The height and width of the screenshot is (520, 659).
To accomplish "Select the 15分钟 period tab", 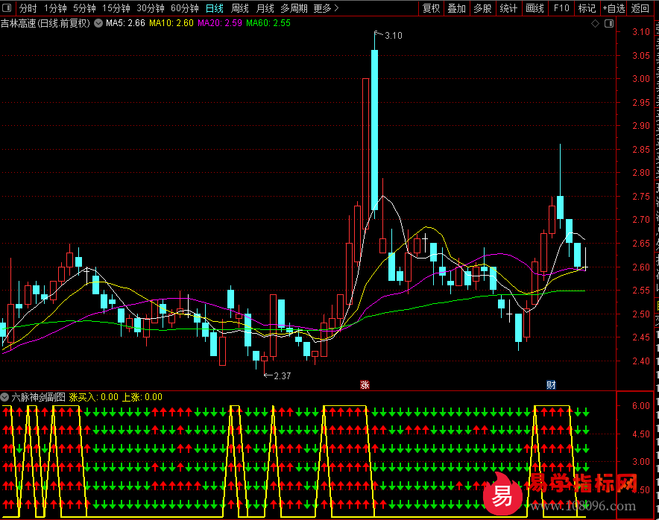I will tap(116, 8).
